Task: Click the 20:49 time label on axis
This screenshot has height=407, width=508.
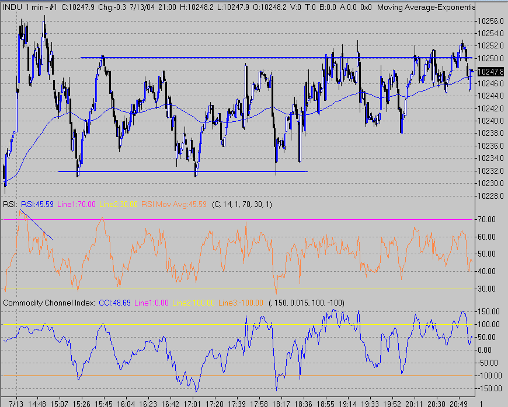Action: coord(458,403)
